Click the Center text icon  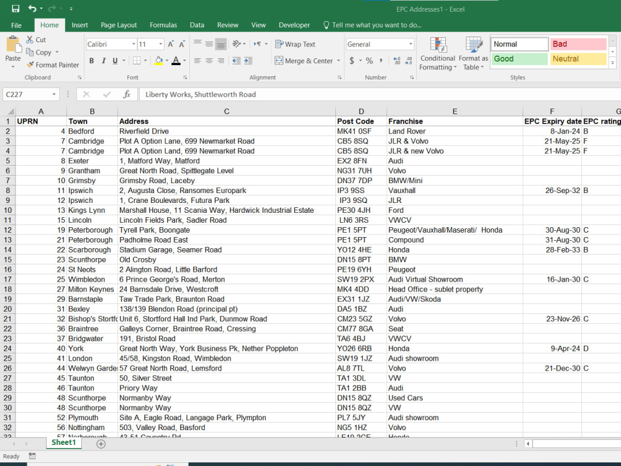click(209, 61)
